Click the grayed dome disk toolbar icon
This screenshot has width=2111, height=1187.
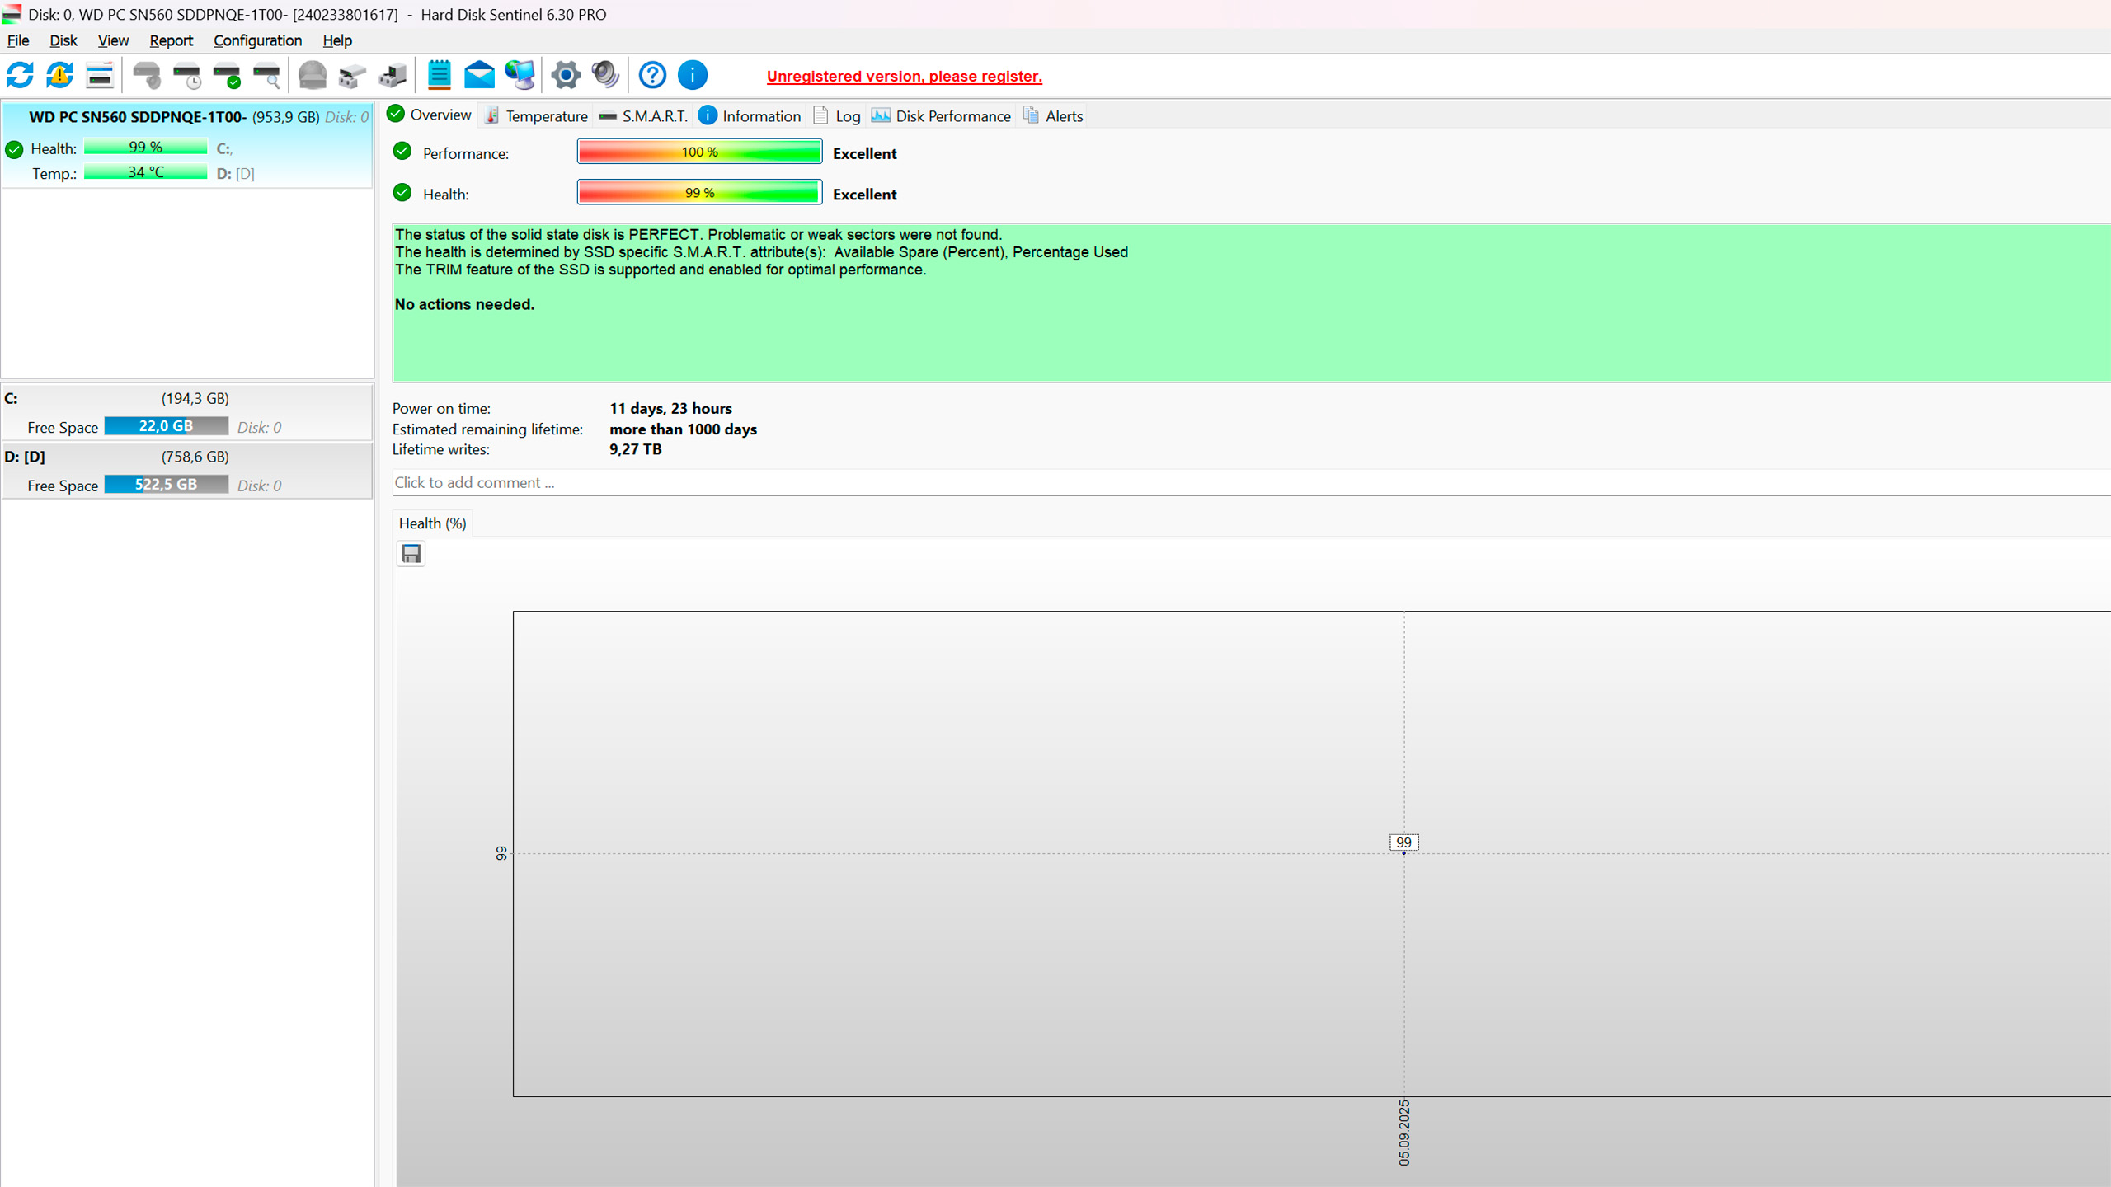point(313,75)
